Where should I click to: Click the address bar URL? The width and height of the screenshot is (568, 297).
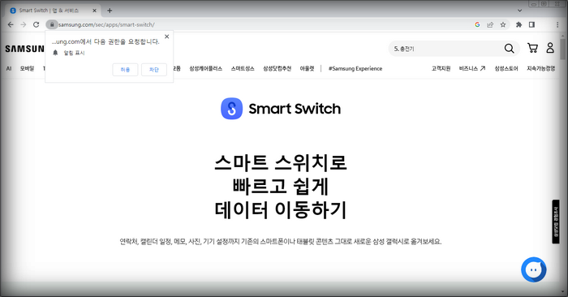pos(106,24)
